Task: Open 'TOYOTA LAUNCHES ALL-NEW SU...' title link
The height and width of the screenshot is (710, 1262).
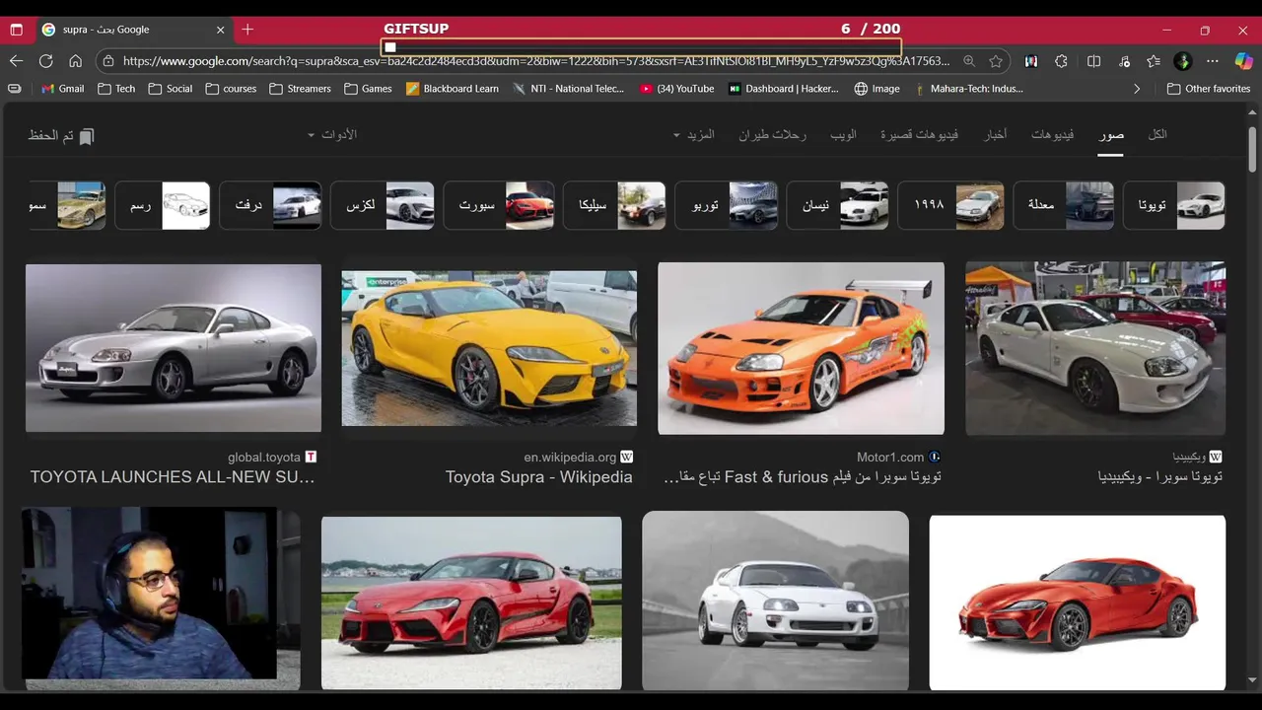Action: coord(173,477)
